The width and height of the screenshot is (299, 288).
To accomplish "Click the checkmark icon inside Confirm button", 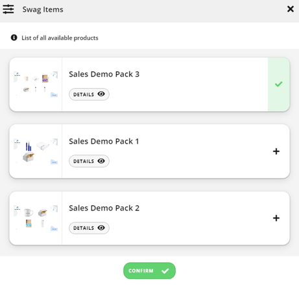I will click(x=165, y=271).
